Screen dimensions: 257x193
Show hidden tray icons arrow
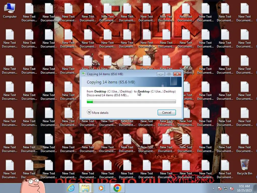213,188
